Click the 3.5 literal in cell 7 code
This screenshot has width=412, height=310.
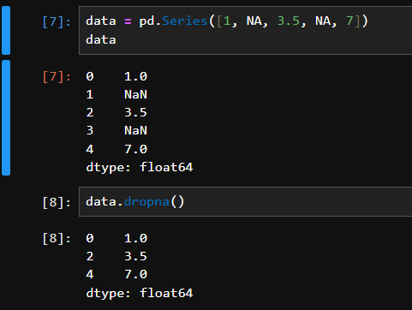(x=289, y=21)
